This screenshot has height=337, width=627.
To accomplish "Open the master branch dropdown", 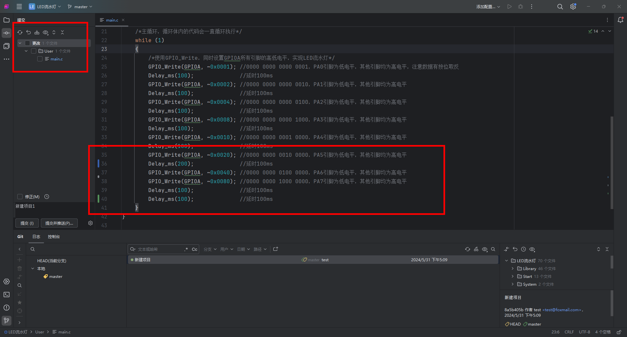I will coord(80,7).
